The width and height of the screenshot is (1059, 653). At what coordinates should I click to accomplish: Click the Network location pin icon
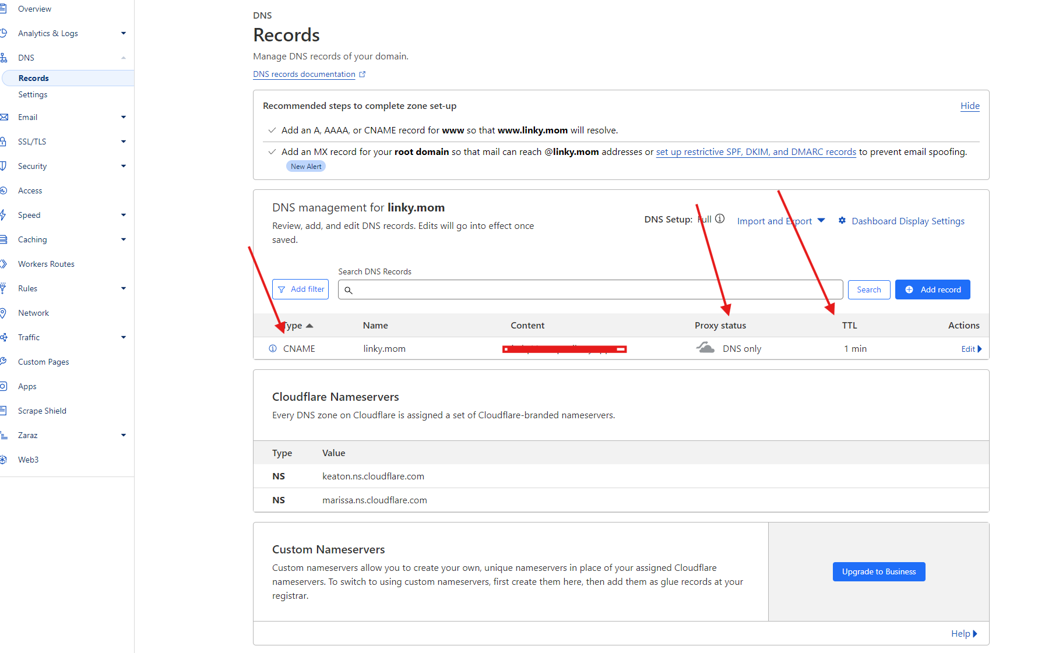pyautogui.click(x=3, y=313)
